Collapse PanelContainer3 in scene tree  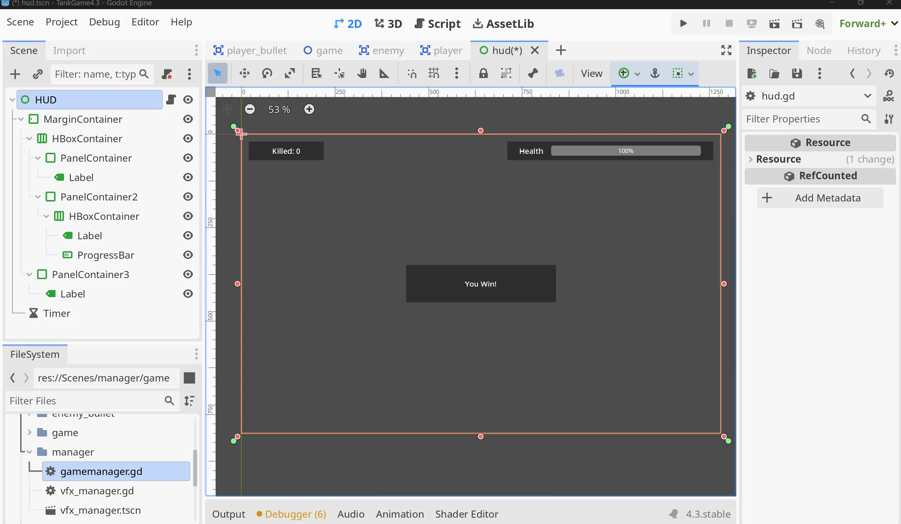pyautogui.click(x=29, y=275)
